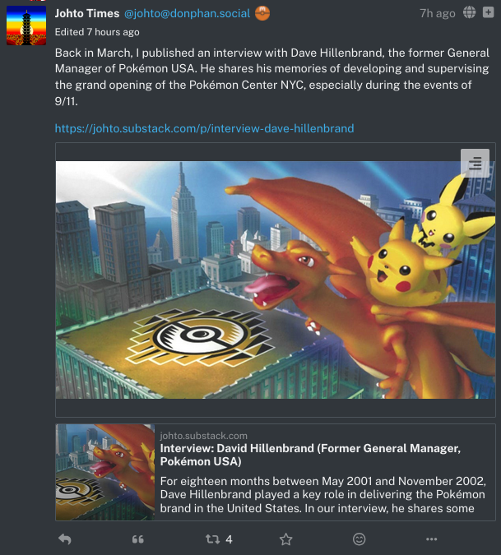Expand the post with the plus icon
This screenshot has width=501, height=555.
coord(489,12)
